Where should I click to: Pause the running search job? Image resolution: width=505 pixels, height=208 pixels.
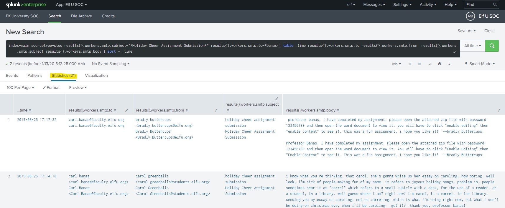click(x=410, y=64)
